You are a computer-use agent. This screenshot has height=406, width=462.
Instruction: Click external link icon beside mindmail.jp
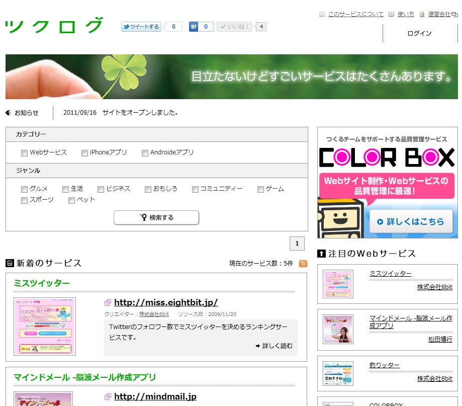click(108, 397)
